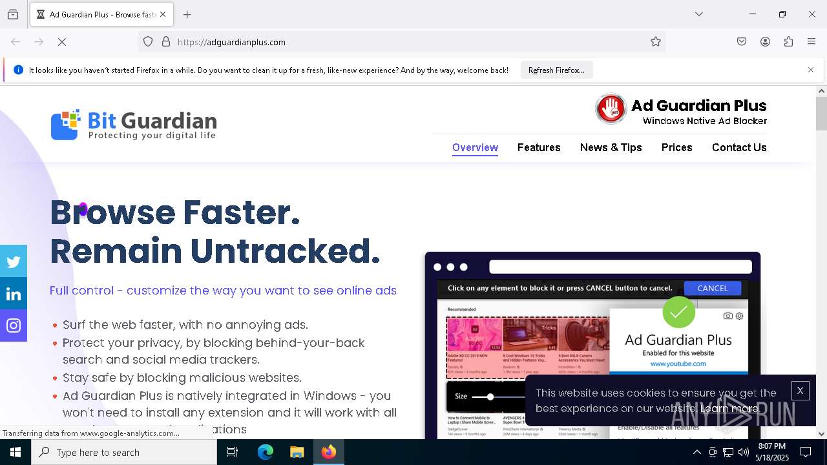Click the Bit Guardian logo
This screenshot has width=827, height=465.
pyautogui.click(x=134, y=125)
